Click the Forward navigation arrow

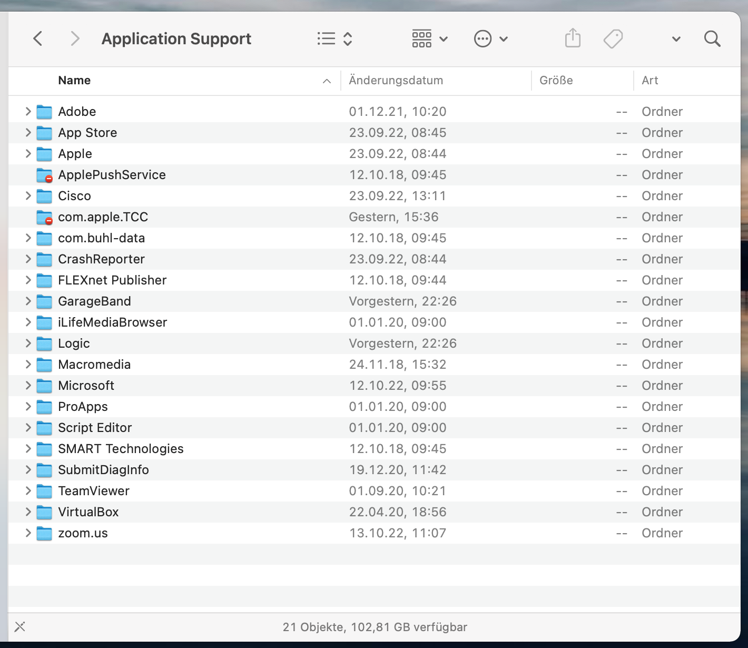pos(75,38)
